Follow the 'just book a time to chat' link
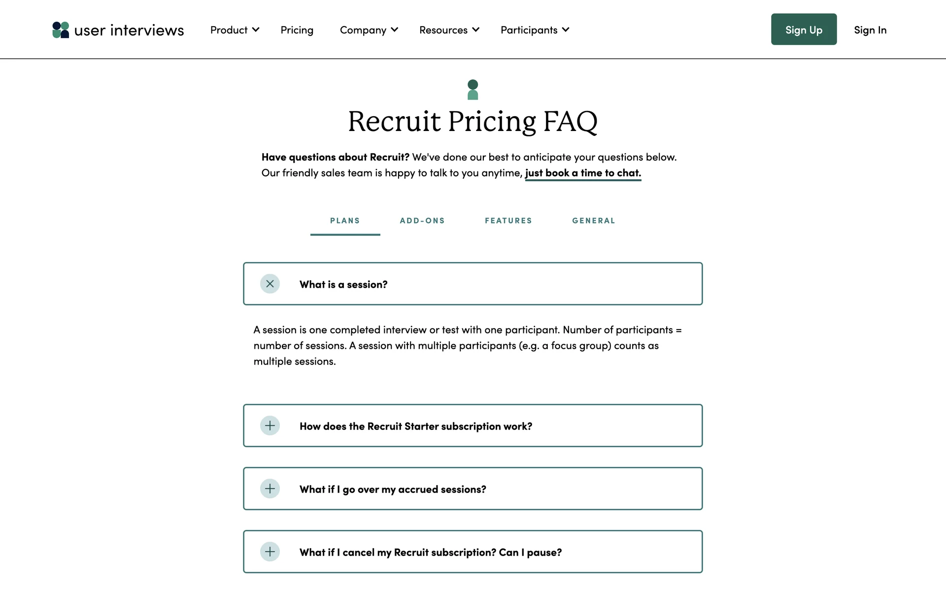946x591 pixels. point(583,173)
